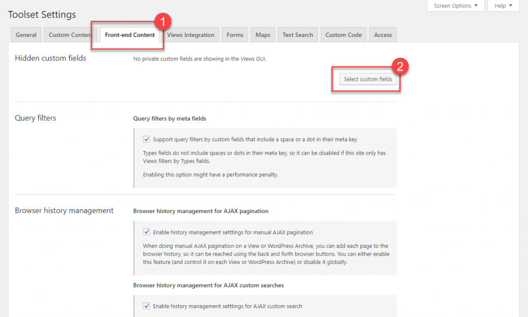The width and height of the screenshot is (528, 317).
Task: Select the Text Search tab
Action: [298, 35]
